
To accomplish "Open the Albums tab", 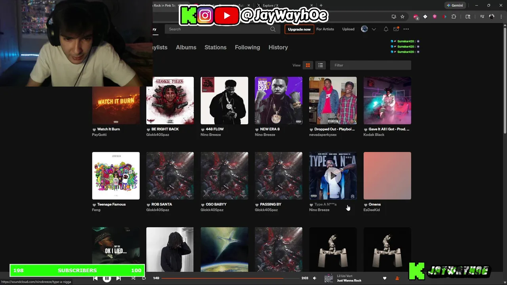I will pyautogui.click(x=186, y=47).
